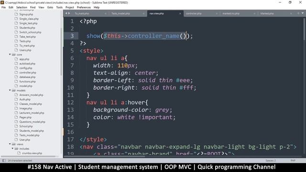Open Take_test.php in the sidebar
The image size is (306, 172).
(28, 37)
